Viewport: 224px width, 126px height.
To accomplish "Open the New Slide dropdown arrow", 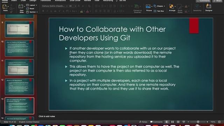I will (x=24, y=6).
